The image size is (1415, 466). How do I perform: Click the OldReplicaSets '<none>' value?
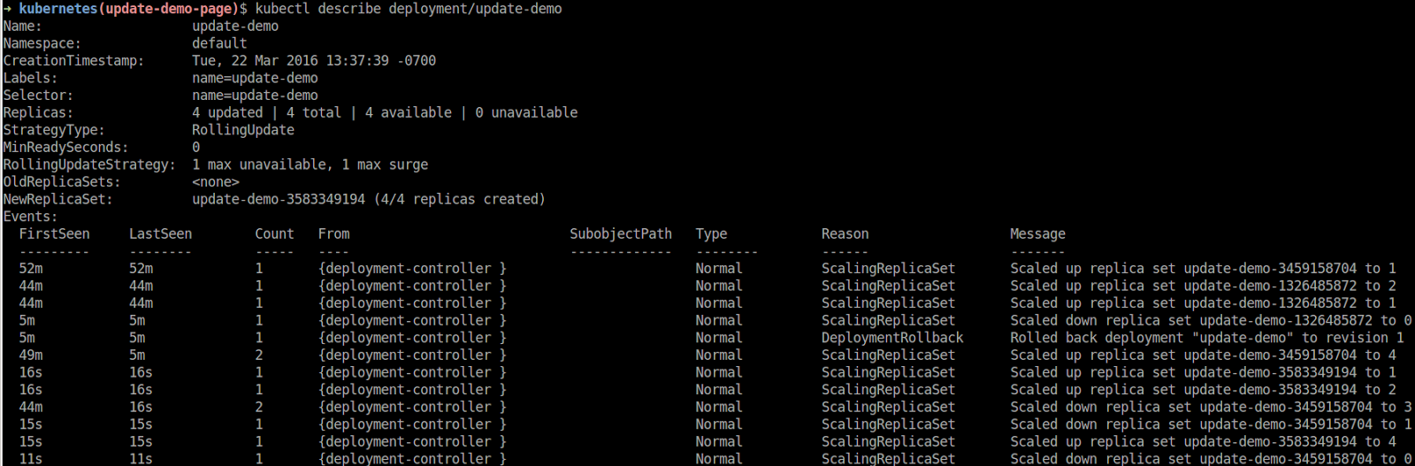[216, 182]
